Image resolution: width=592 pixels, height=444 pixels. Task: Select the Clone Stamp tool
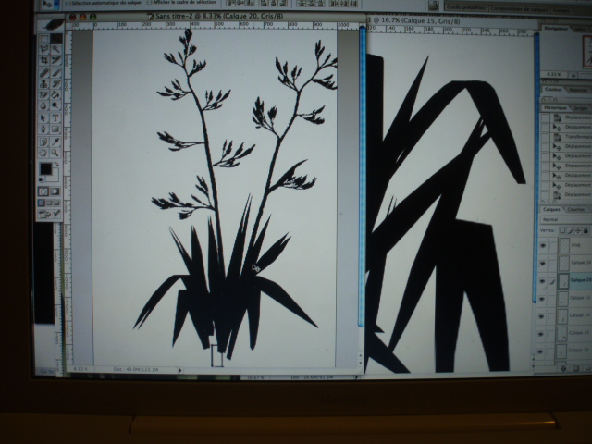click(x=43, y=83)
